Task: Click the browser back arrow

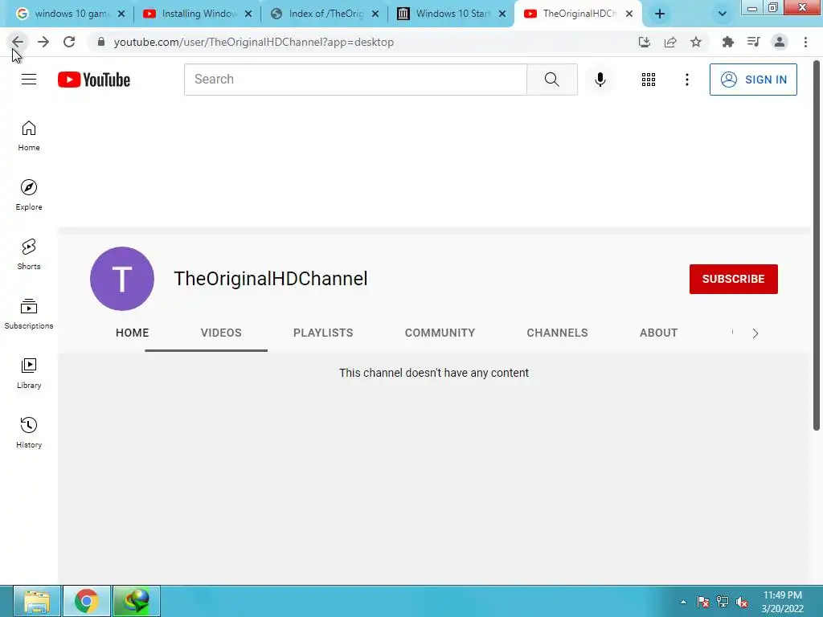Action: click(x=18, y=42)
